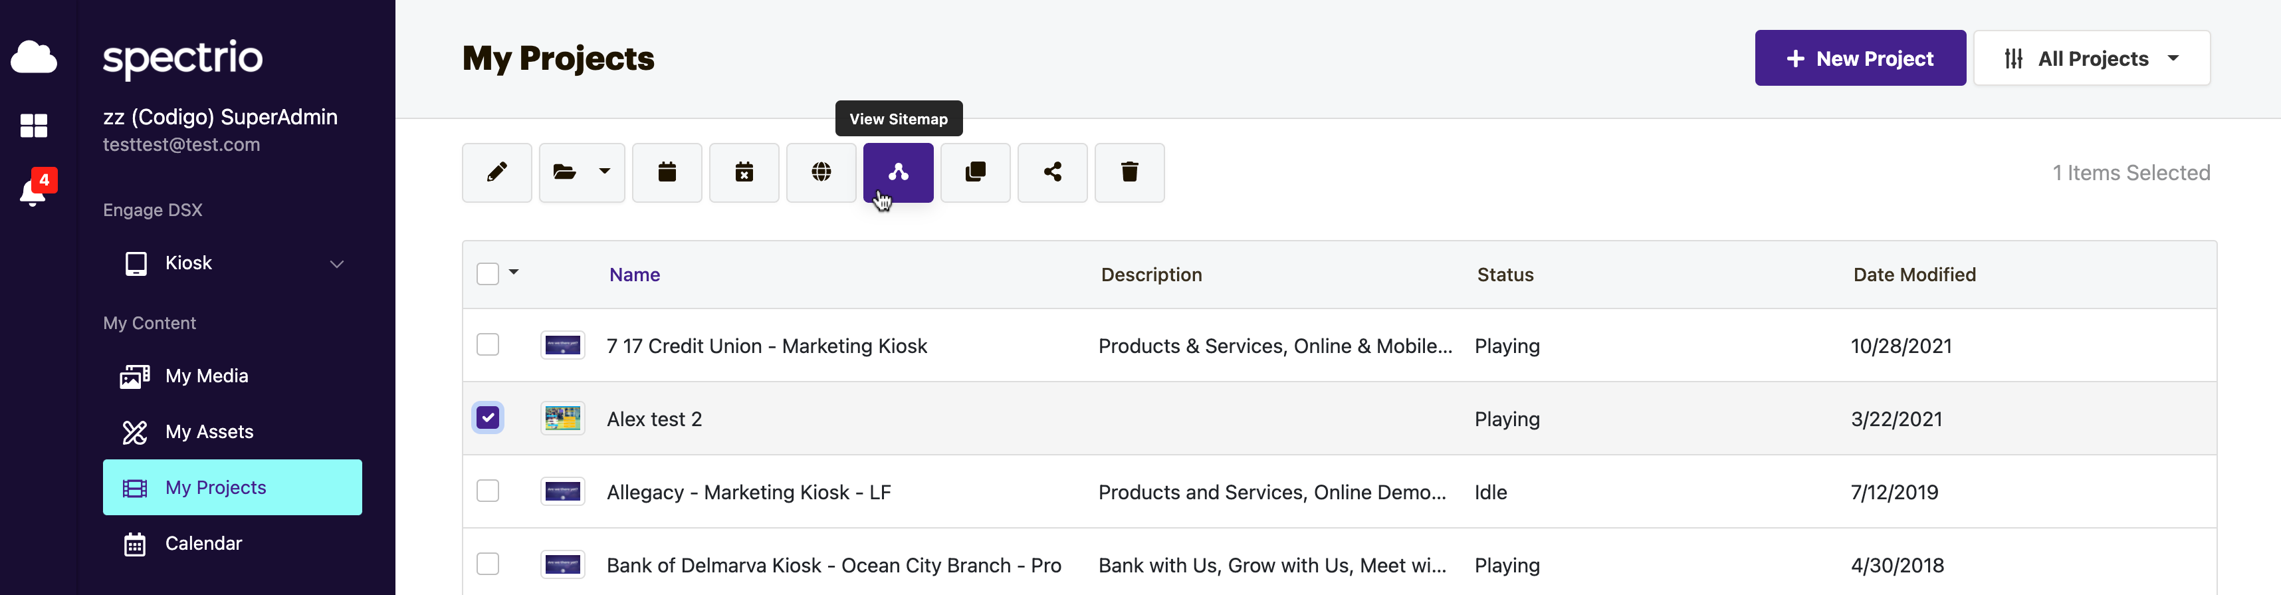2281x595 pixels.
Task: Open the select-all checkbox dropdown caret
Action: tap(514, 273)
